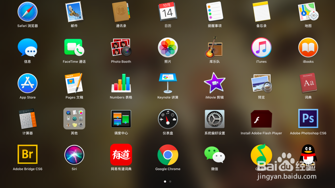Open Photo Booth app
This screenshot has width=335, height=188.
(x=121, y=48)
